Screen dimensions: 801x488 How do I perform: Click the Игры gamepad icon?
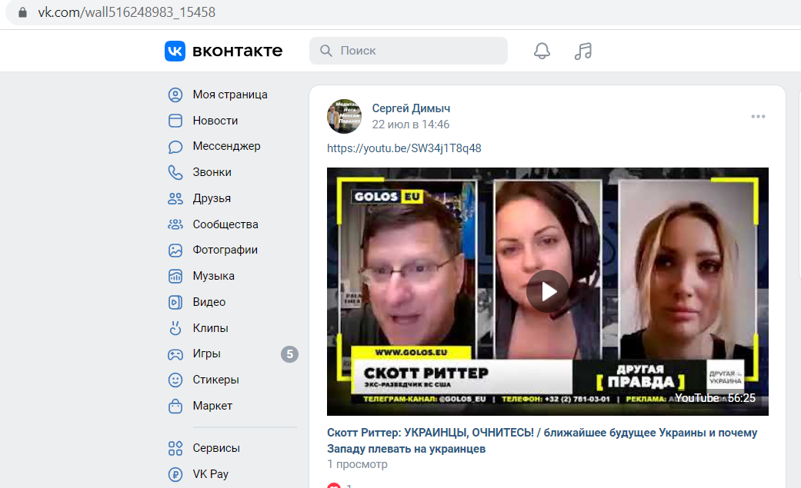[175, 354]
